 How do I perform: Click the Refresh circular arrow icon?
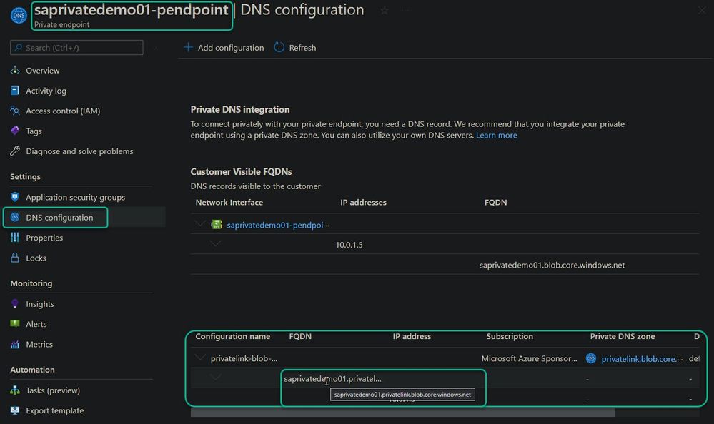pyautogui.click(x=279, y=47)
